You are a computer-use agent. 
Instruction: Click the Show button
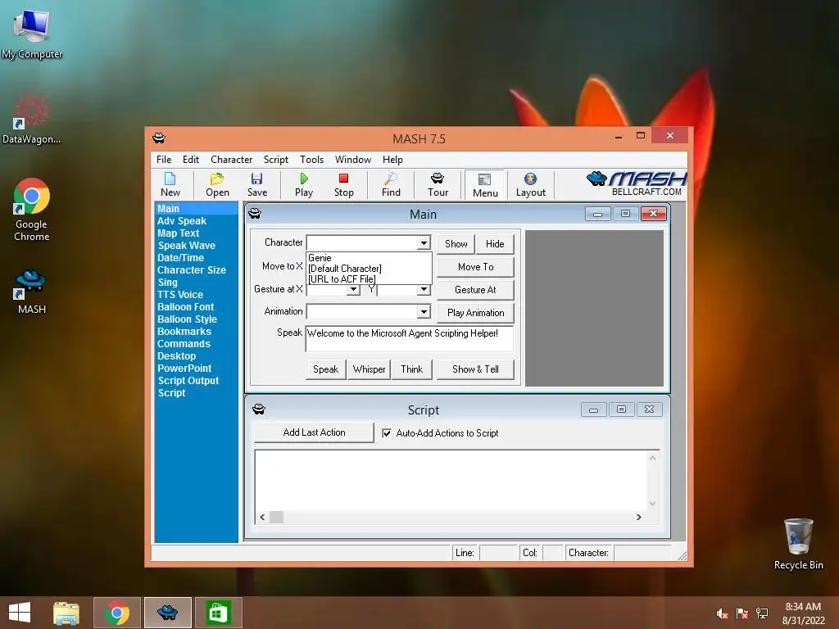(x=456, y=244)
